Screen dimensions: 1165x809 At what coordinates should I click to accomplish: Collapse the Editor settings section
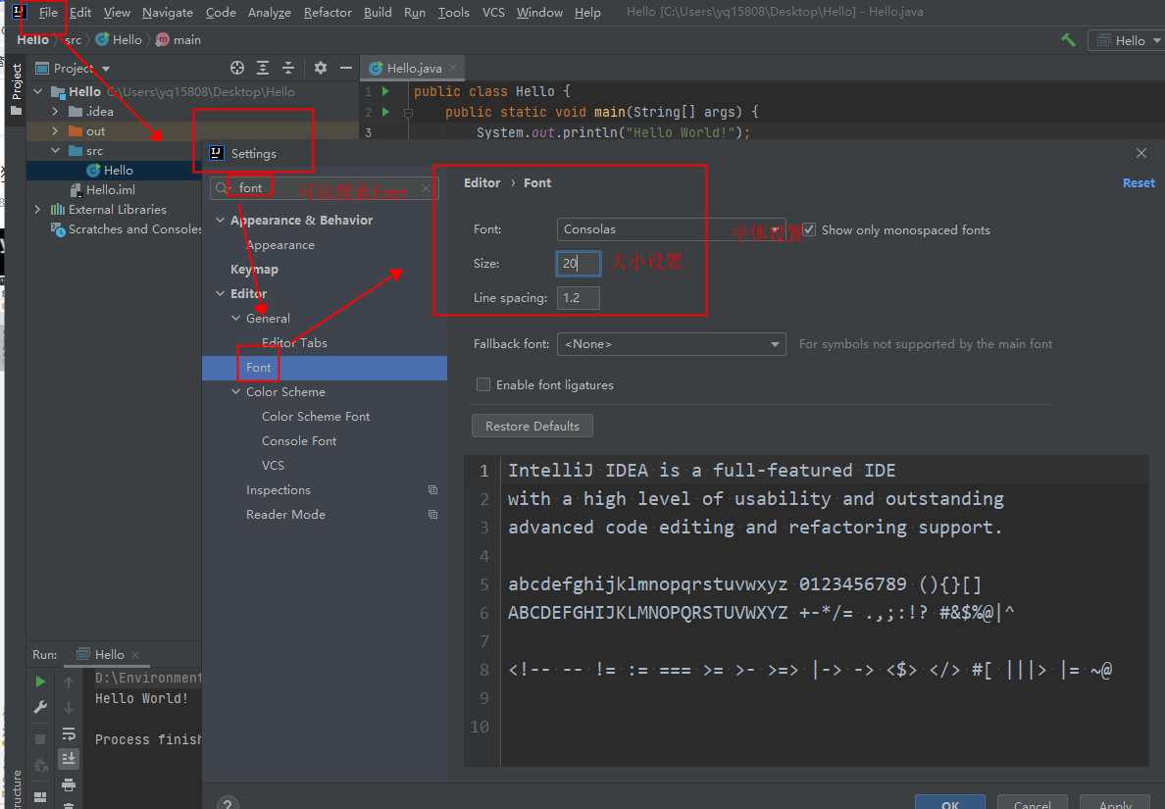tap(220, 293)
